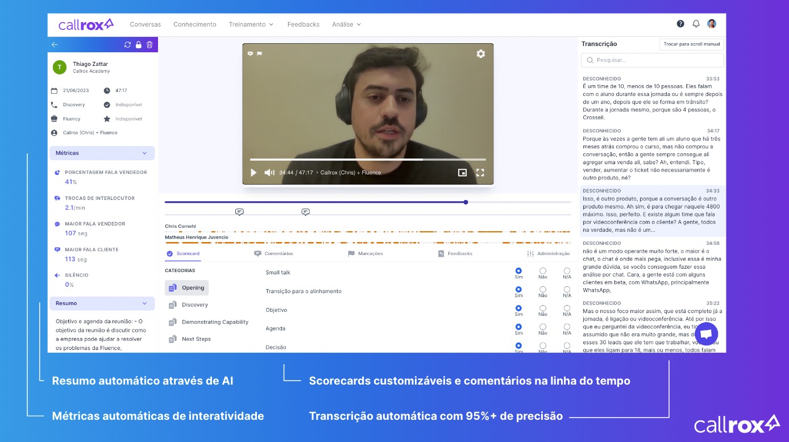The image size is (789, 442).
Task: Click the main timeline seek handle
Action: click(466, 202)
